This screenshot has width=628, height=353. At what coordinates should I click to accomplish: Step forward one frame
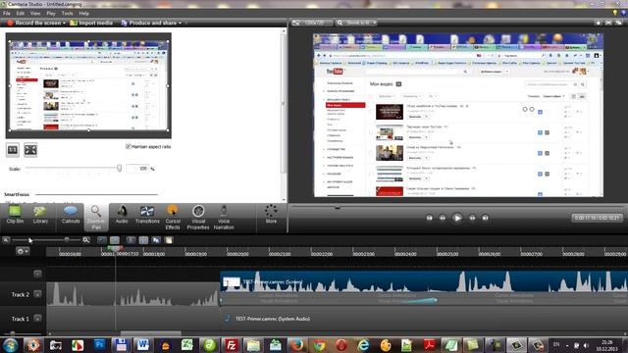point(472,218)
